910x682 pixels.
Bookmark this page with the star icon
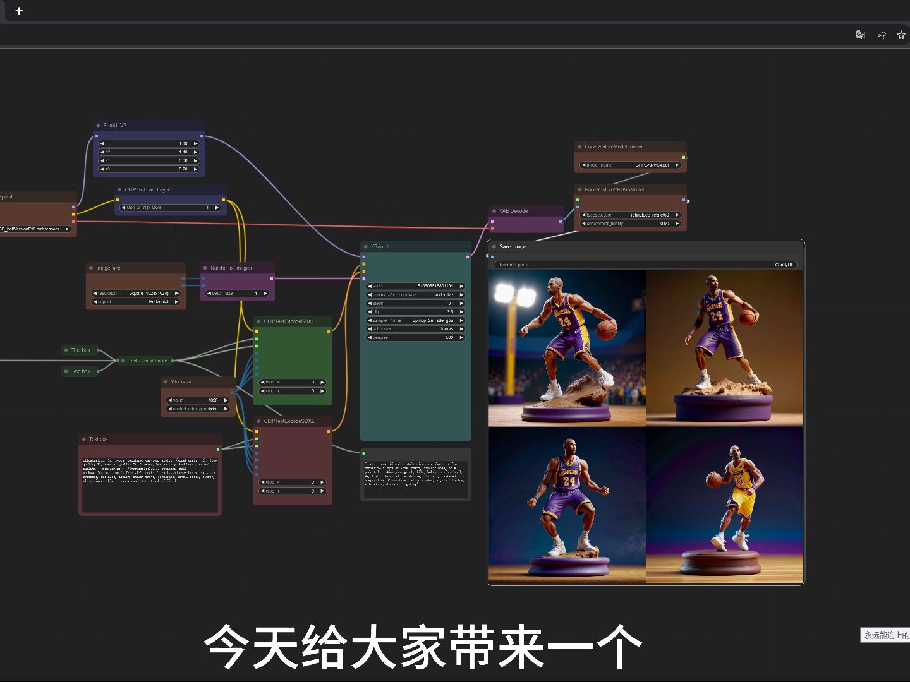[901, 35]
